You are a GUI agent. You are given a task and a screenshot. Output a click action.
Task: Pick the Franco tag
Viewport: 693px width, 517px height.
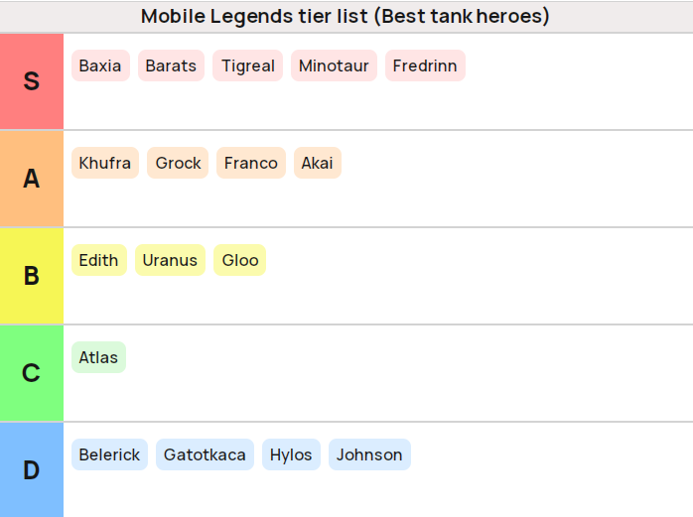coord(251,163)
